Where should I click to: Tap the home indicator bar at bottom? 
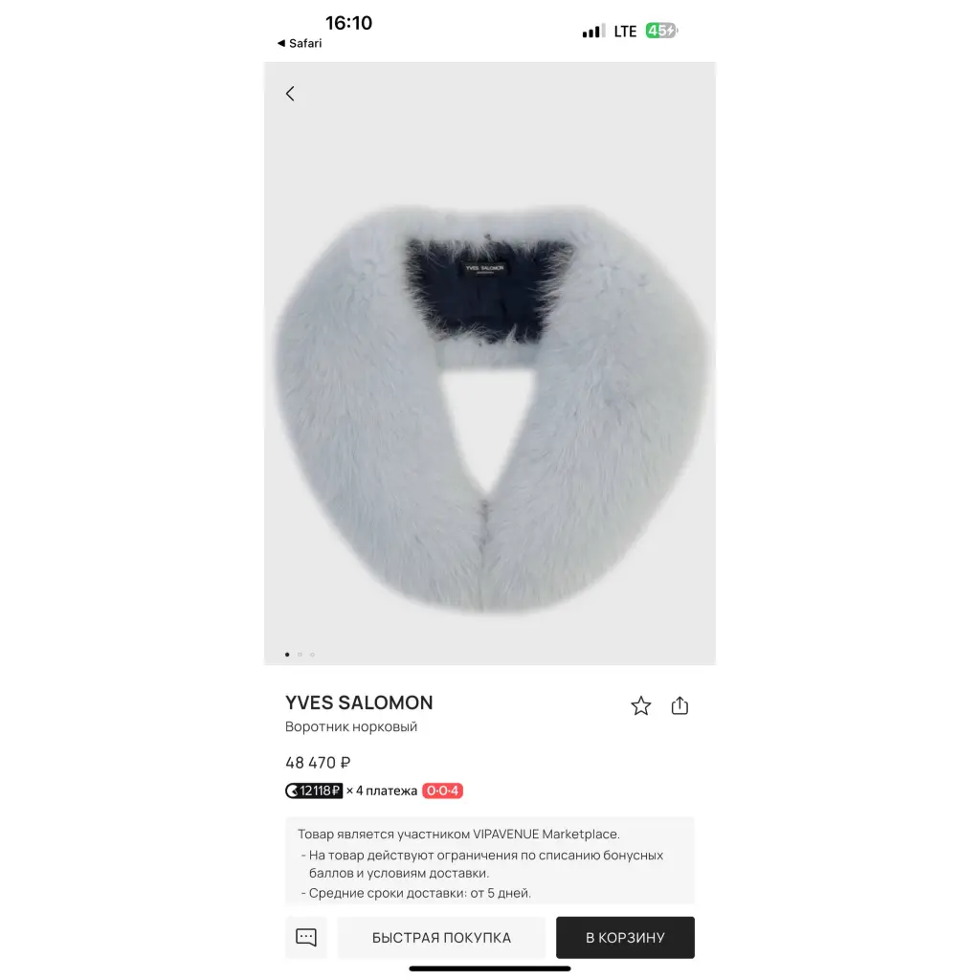point(490,969)
